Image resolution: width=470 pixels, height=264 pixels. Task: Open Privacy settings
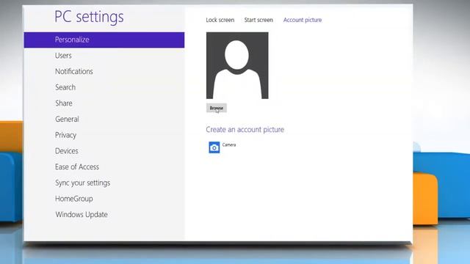pyautogui.click(x=65, y=135)
